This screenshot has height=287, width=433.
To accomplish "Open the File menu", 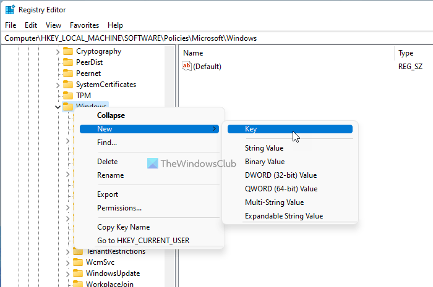I will pyautogui.click(x=11, y=25).
